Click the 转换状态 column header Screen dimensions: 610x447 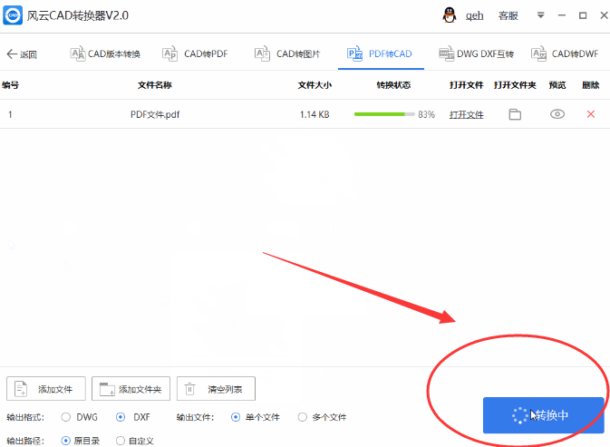click(393, 85)
